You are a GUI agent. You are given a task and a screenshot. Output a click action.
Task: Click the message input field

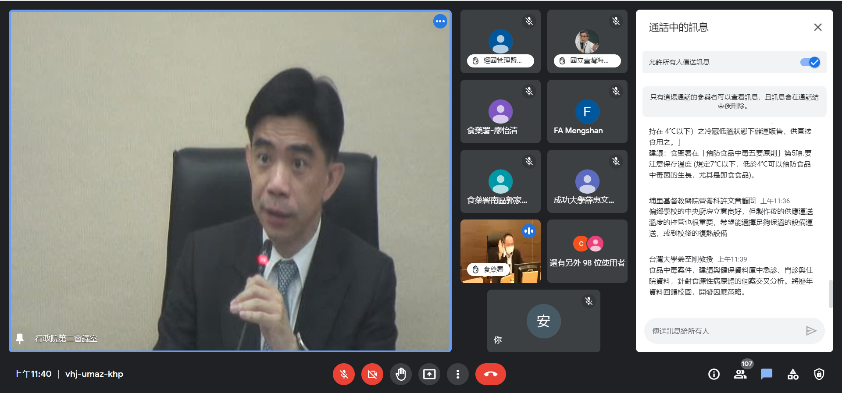pyautogui.click(x=724, y=331)
